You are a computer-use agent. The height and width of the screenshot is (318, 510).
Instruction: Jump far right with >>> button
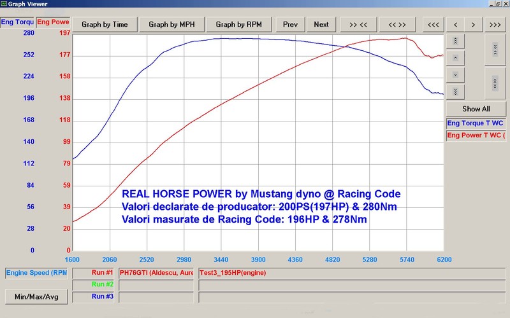pyautogui.click(x=495, y=24)
